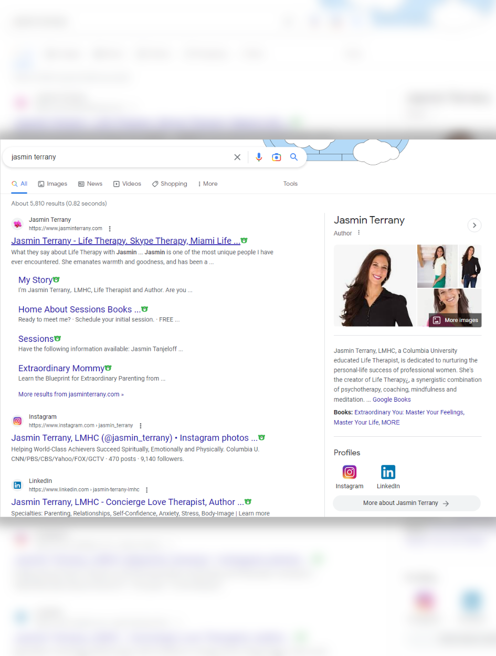Clear the search box with the X icon
Image resolution: width=496 pixels, height=656 pixels.
237,157
